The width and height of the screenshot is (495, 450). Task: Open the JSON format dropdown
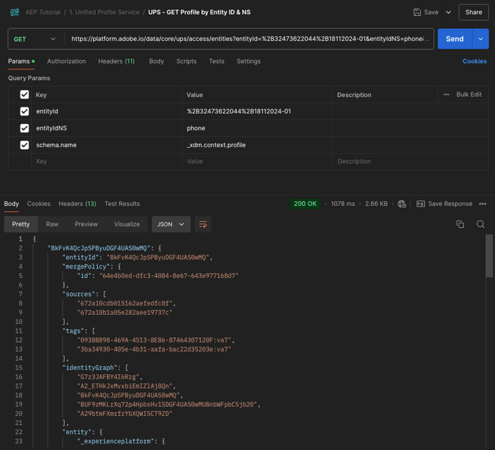pyautogui.click(x=171, y=224)
